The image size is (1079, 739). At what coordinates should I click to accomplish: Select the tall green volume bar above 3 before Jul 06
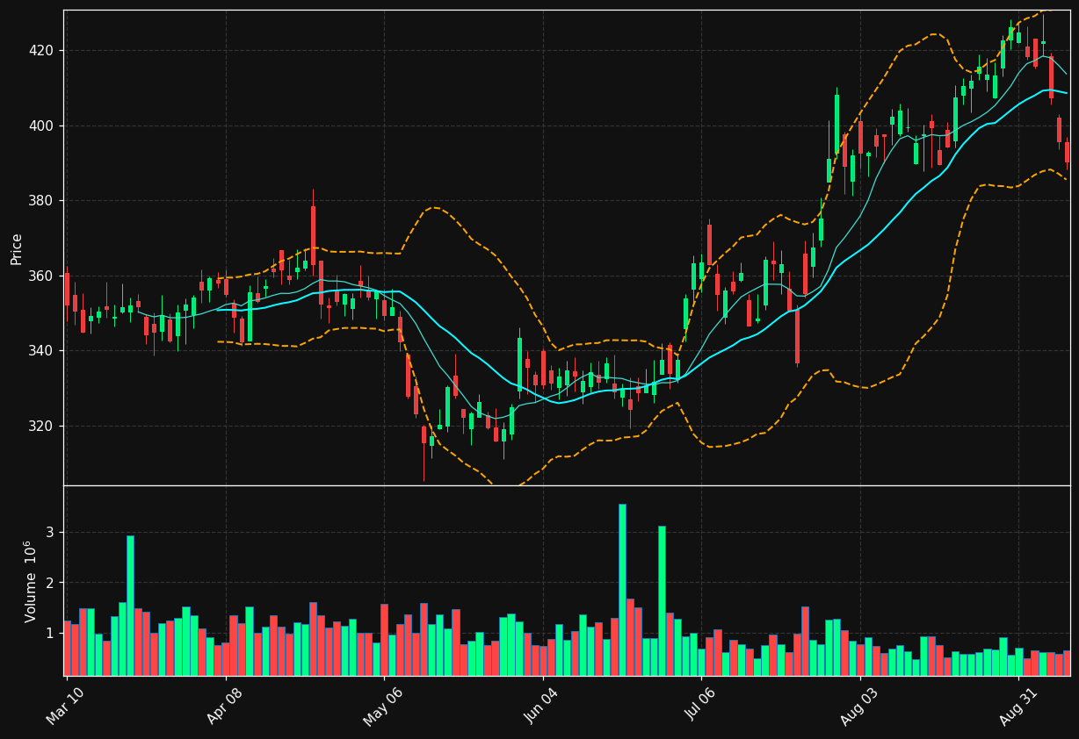click(x=662, y=600)
